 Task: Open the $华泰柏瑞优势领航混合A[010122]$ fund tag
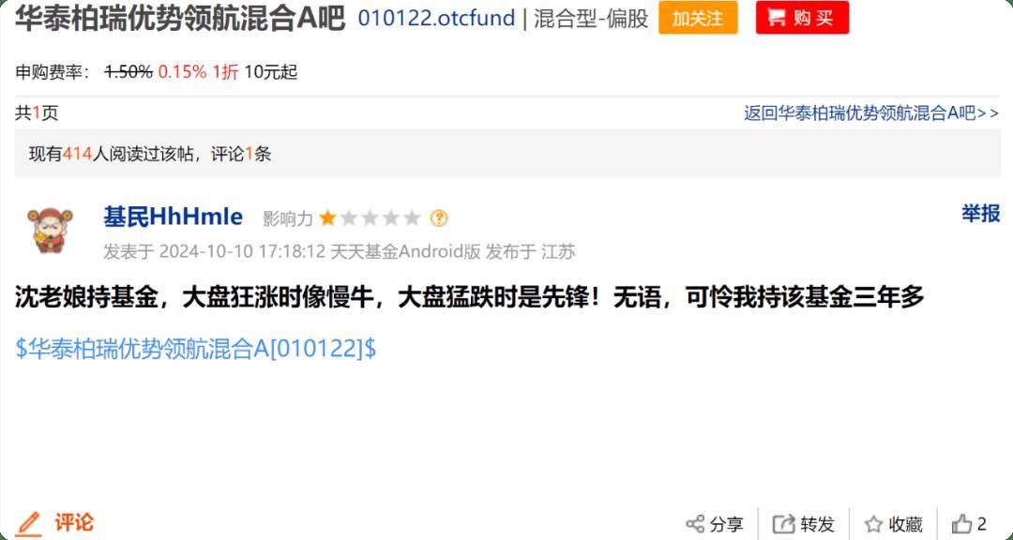pos(196,349)
